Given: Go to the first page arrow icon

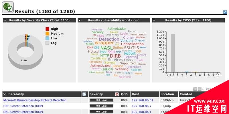Looking at the screenshot, I should tap(195, 89).
